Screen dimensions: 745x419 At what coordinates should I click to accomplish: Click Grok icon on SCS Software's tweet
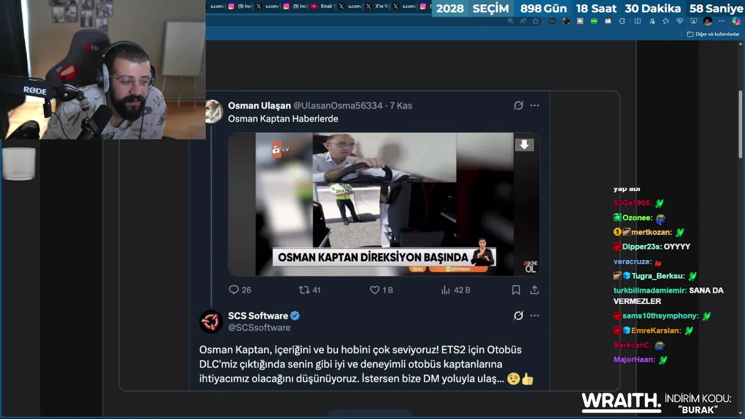pos(518,315)
